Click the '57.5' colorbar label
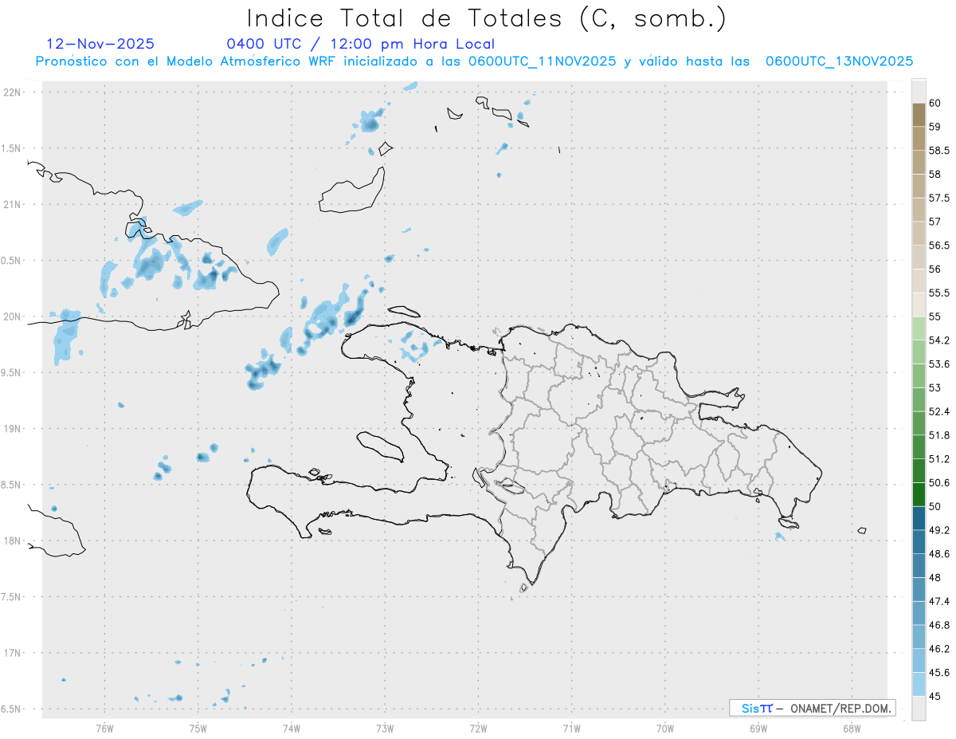Screen dimensions: 956x739 tap(940, 198)
